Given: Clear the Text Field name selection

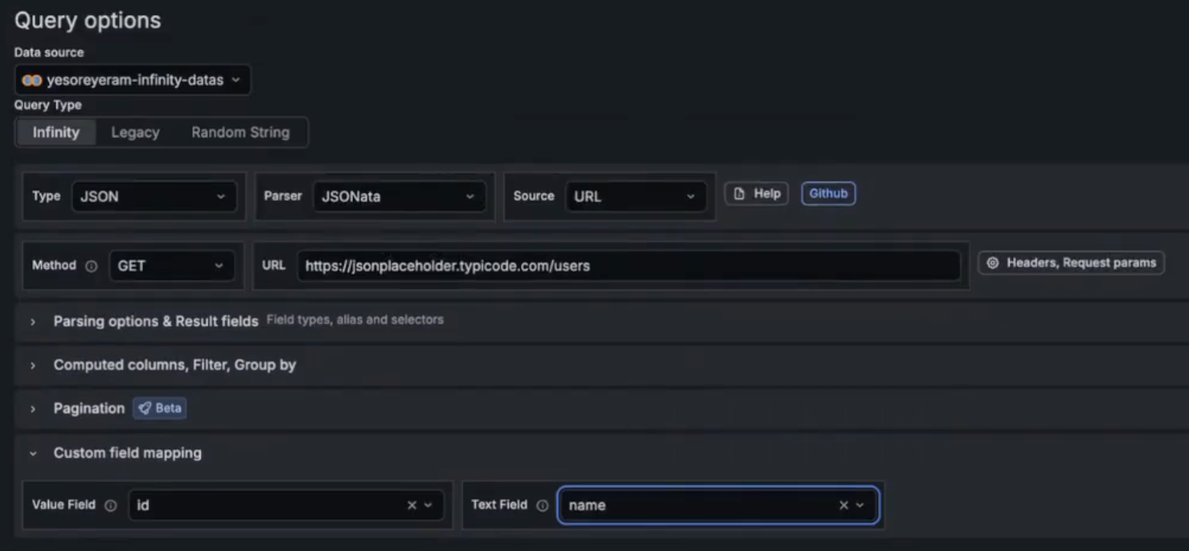Looking at the screenshot, I should pyautogui.click(x=843, y=505).
